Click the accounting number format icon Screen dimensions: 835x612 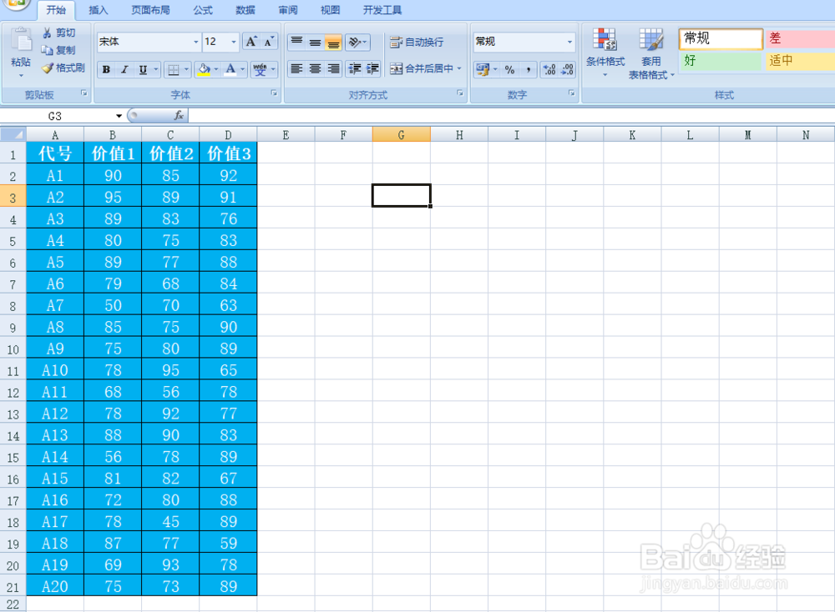pyautogui.click(x=483, y=69)
